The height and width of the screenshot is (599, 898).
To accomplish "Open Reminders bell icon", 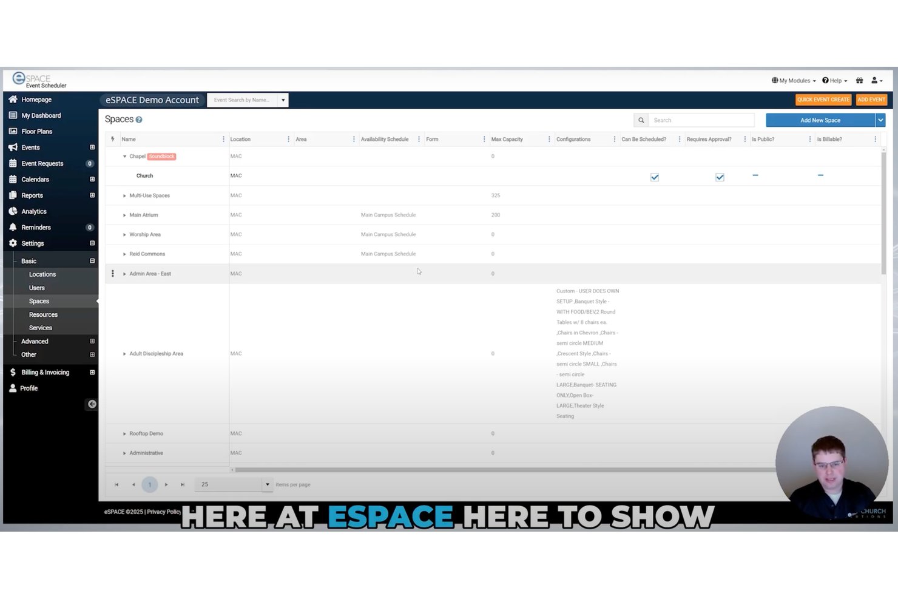I will (x=13, y=227).
